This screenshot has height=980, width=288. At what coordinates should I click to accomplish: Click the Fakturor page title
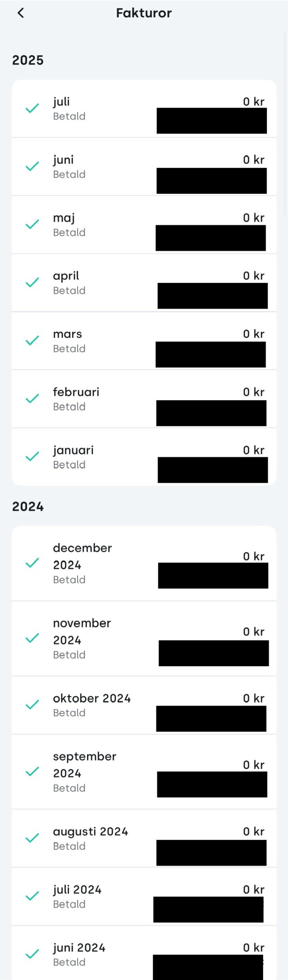tap(144, 13)
